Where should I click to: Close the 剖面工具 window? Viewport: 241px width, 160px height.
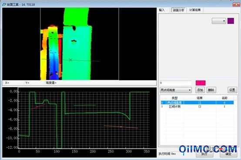point(236,4)
